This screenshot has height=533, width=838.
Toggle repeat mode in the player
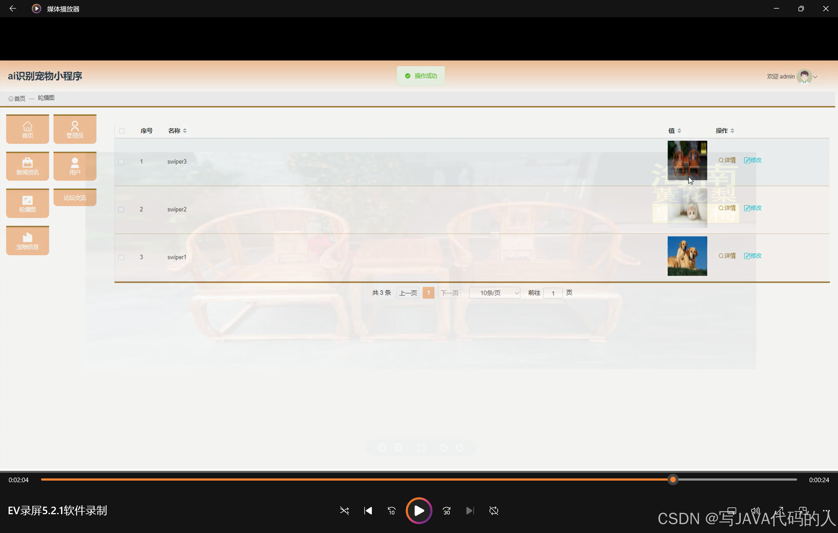coord(494,511)
